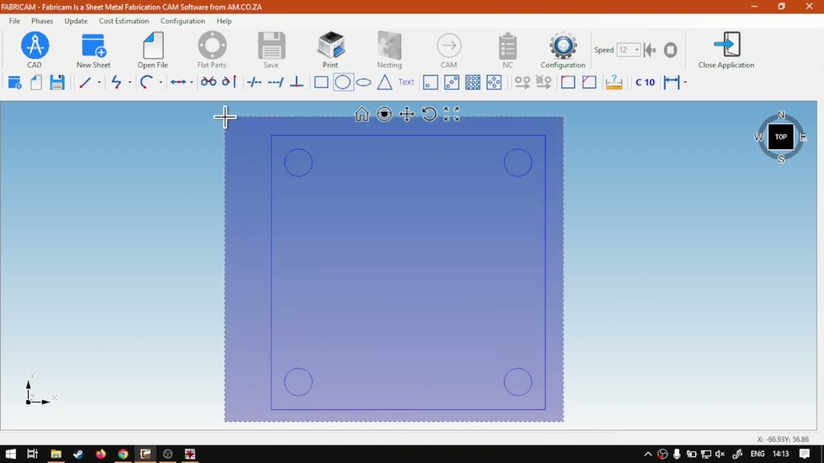Go to the Nesting phase
This screenshot has height=463, width=824.
coord(389,50)
